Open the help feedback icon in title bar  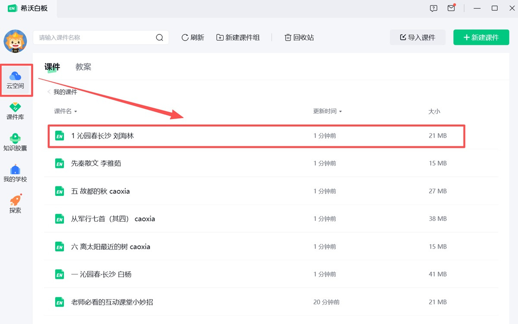tap(434, 8)
